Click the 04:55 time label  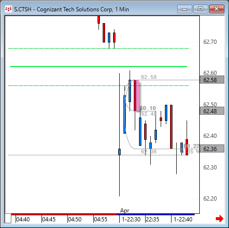coord(101,219)
